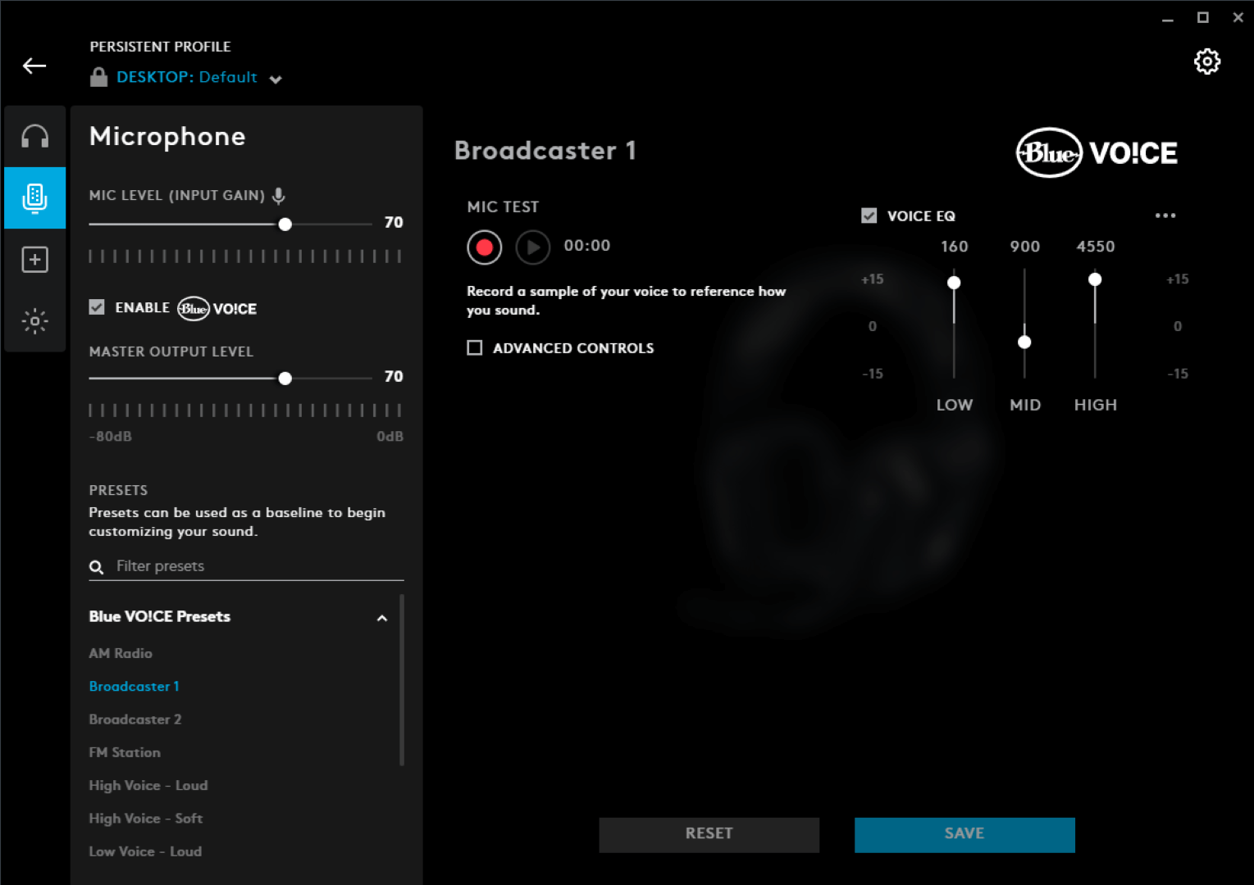This screenshot has width=1254, height=885.
Task: Open settings with the gear icon
Action: click(1206, 61)
